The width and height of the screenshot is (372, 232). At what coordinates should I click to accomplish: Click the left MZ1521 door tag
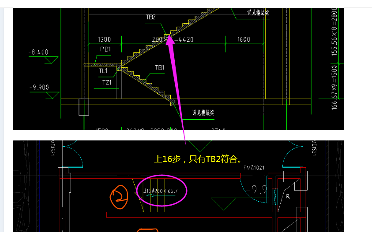[x=53, y=148]
